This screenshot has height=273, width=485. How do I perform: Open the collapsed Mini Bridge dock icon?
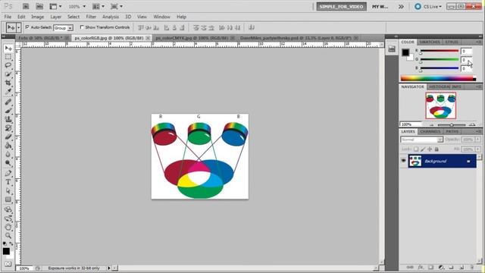tap(392, 49)
